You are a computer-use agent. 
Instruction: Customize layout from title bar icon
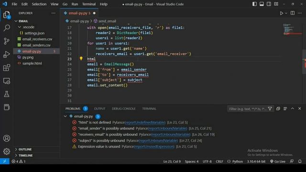coord(276,4)
